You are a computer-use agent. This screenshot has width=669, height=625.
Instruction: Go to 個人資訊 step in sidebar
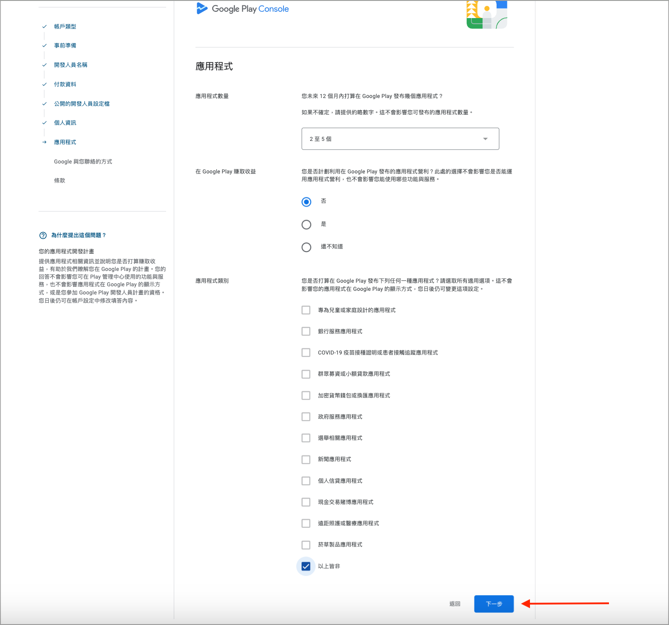65,123
